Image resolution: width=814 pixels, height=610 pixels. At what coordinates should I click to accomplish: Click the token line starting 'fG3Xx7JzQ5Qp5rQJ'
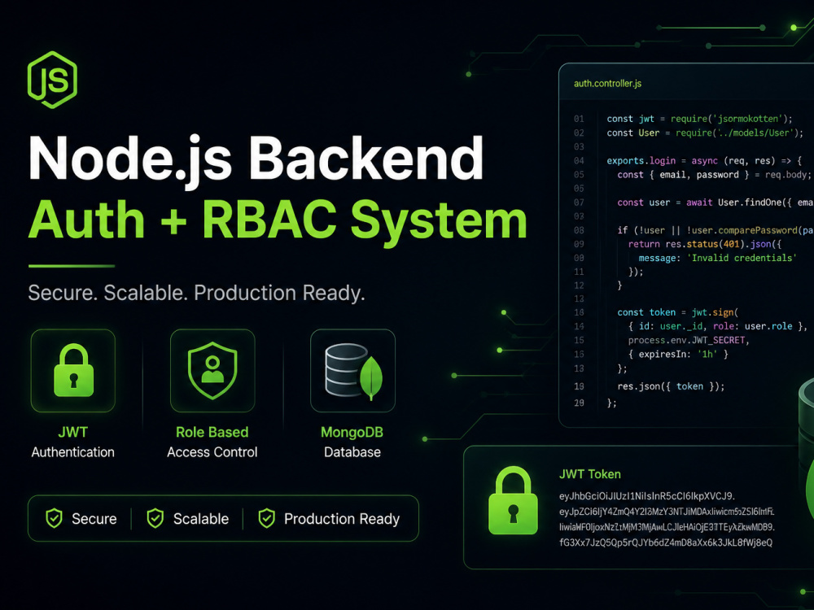point(666,542)
